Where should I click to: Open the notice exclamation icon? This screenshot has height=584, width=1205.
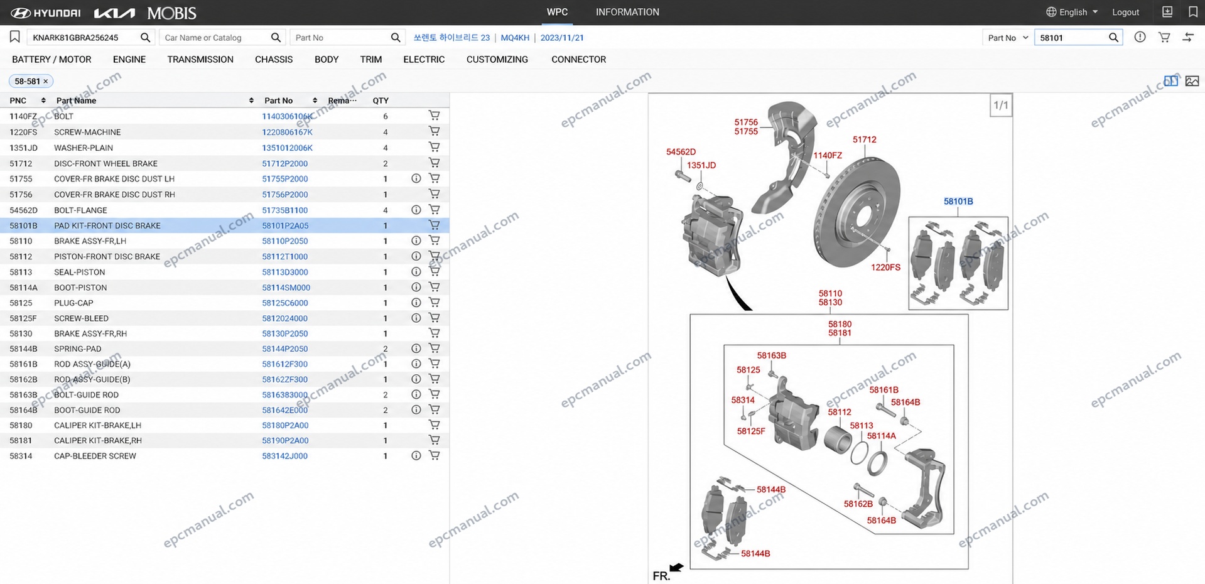[x=1140, y=37]
